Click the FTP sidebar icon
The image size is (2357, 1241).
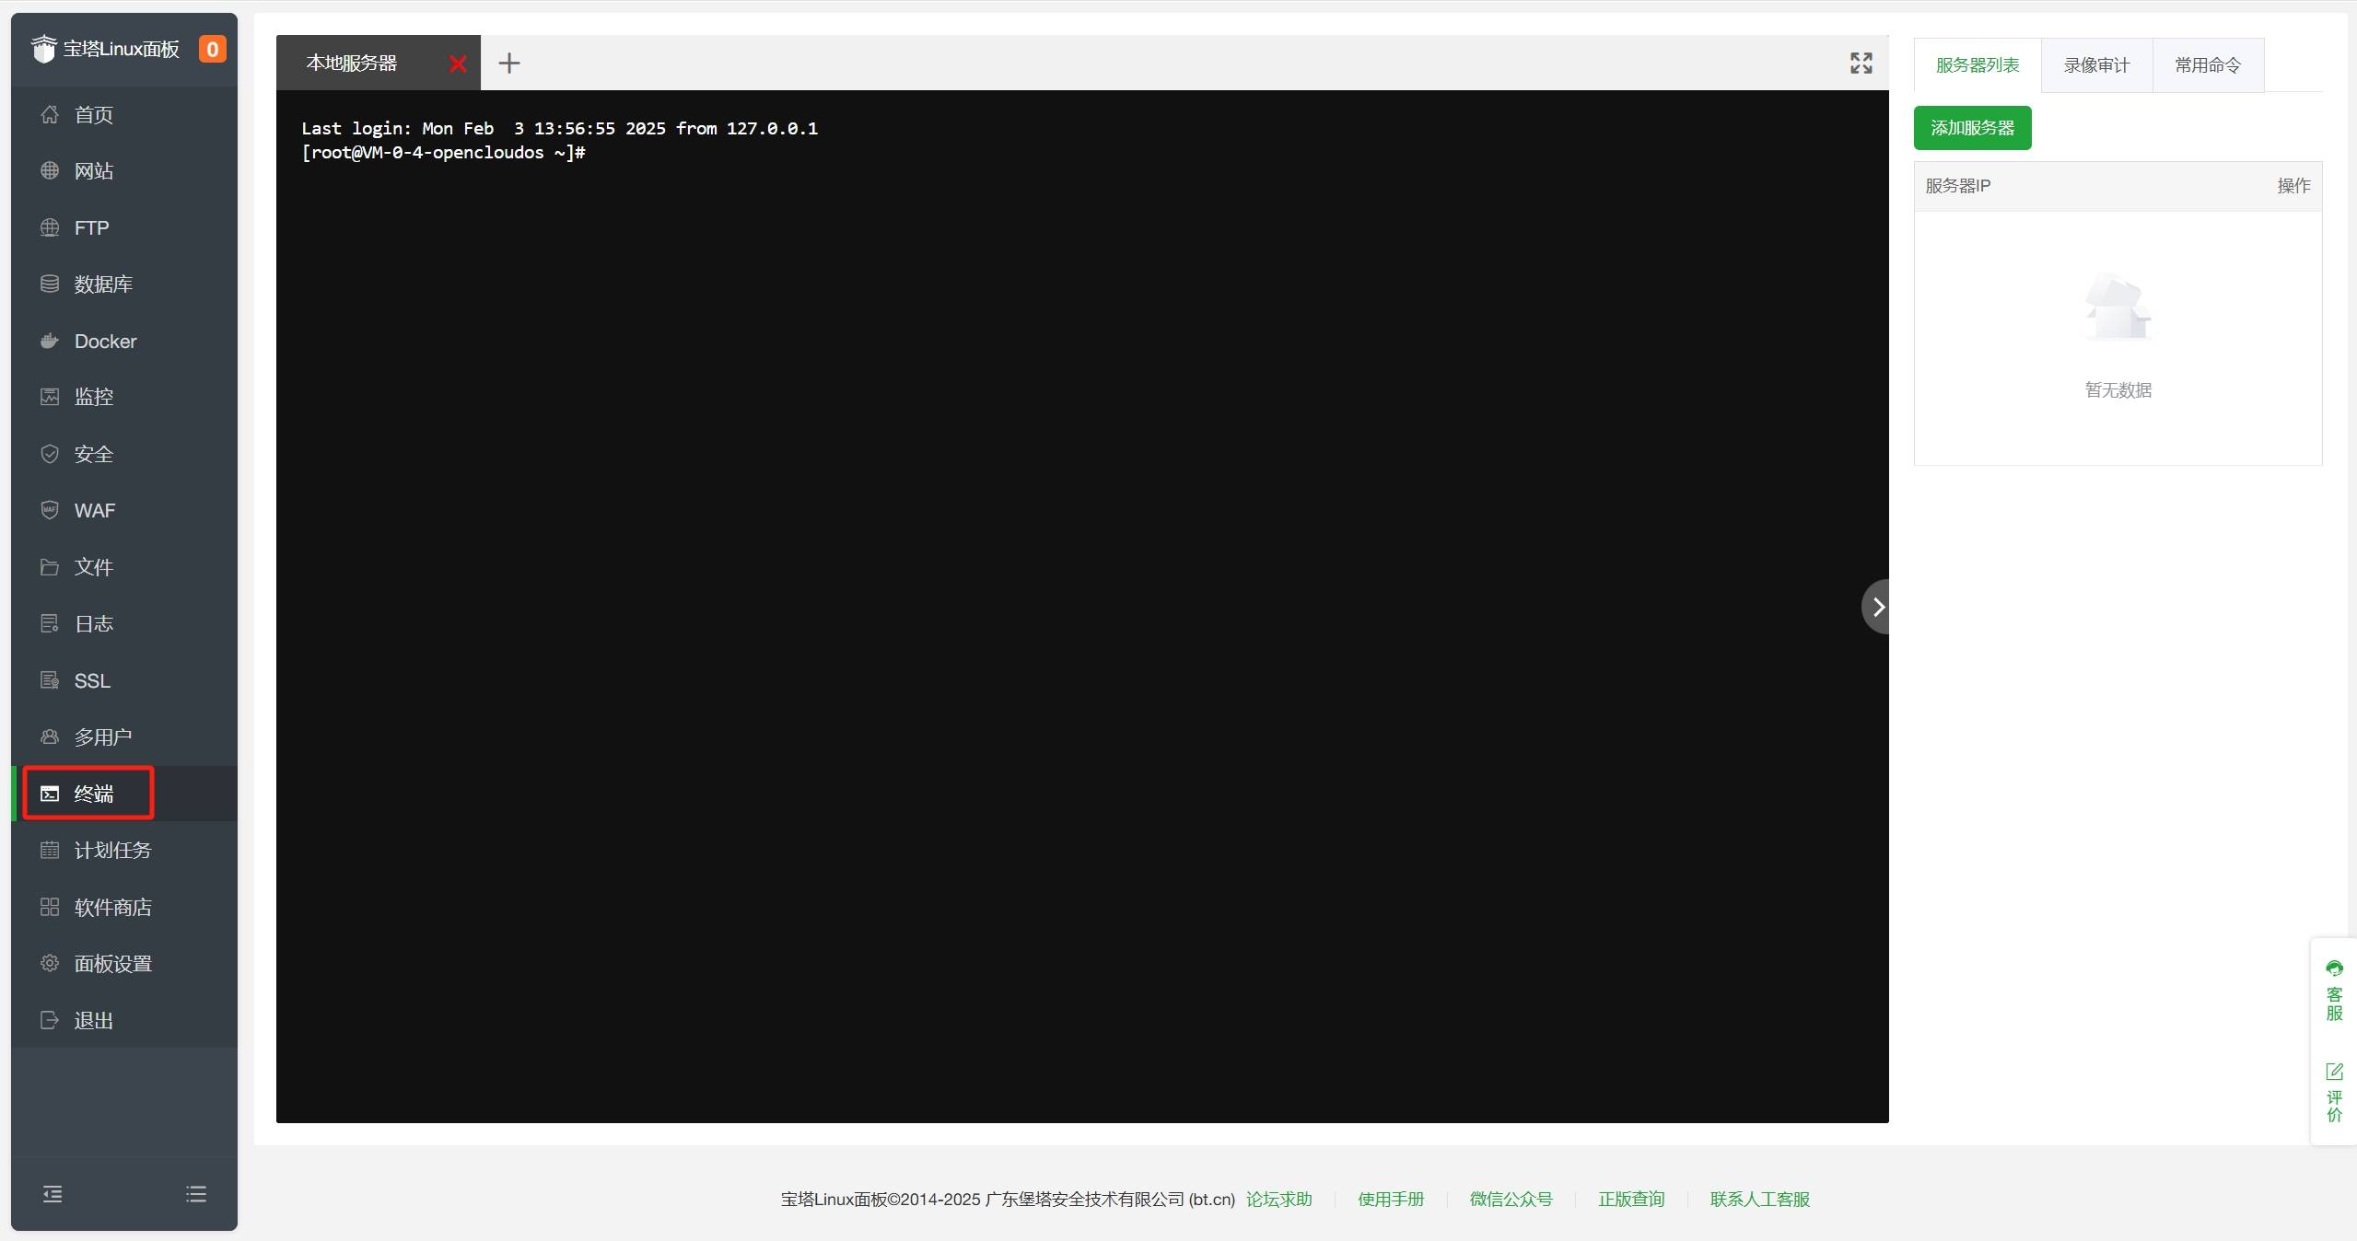pyautogui.click(x=50, y=227)
